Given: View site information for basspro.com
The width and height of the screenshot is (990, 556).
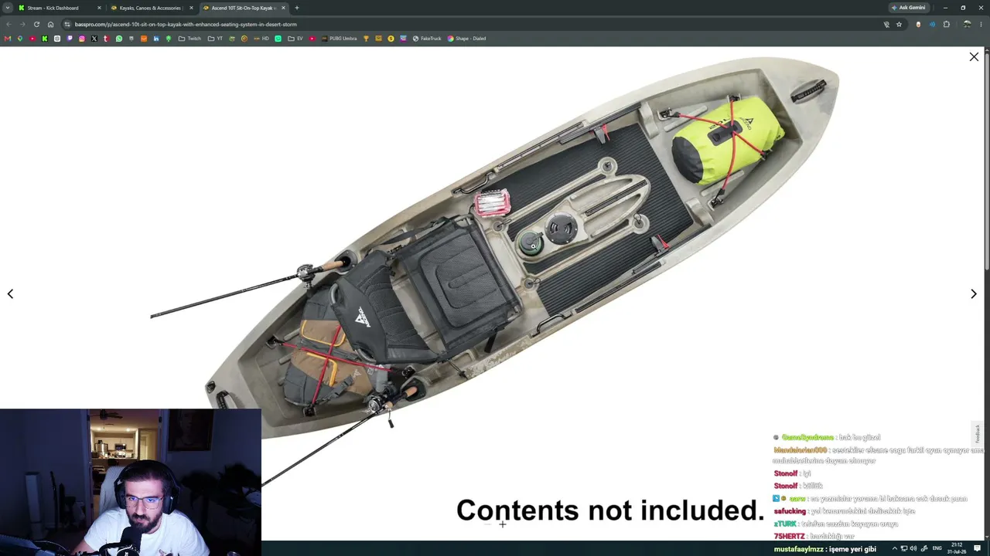Looking at the screenshot, I should (x=67, y=24).
